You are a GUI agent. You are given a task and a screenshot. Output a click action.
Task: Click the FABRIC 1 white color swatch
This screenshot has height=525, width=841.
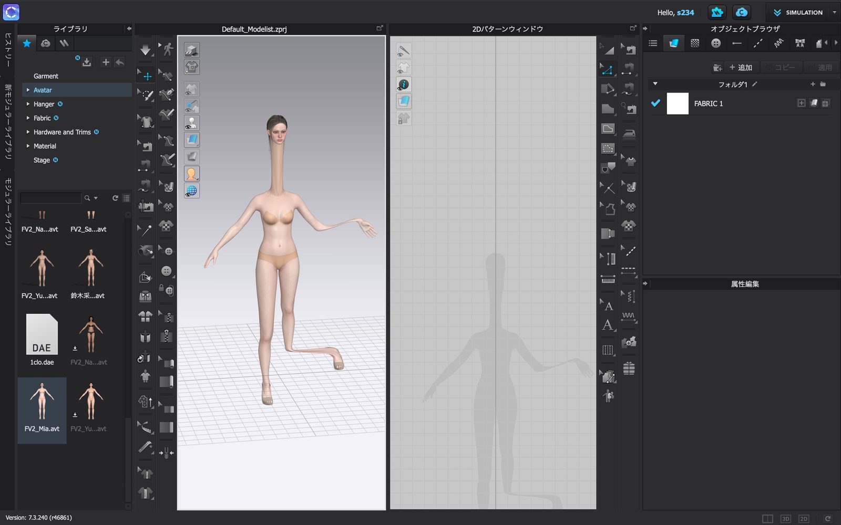click(x=678, y=103)
